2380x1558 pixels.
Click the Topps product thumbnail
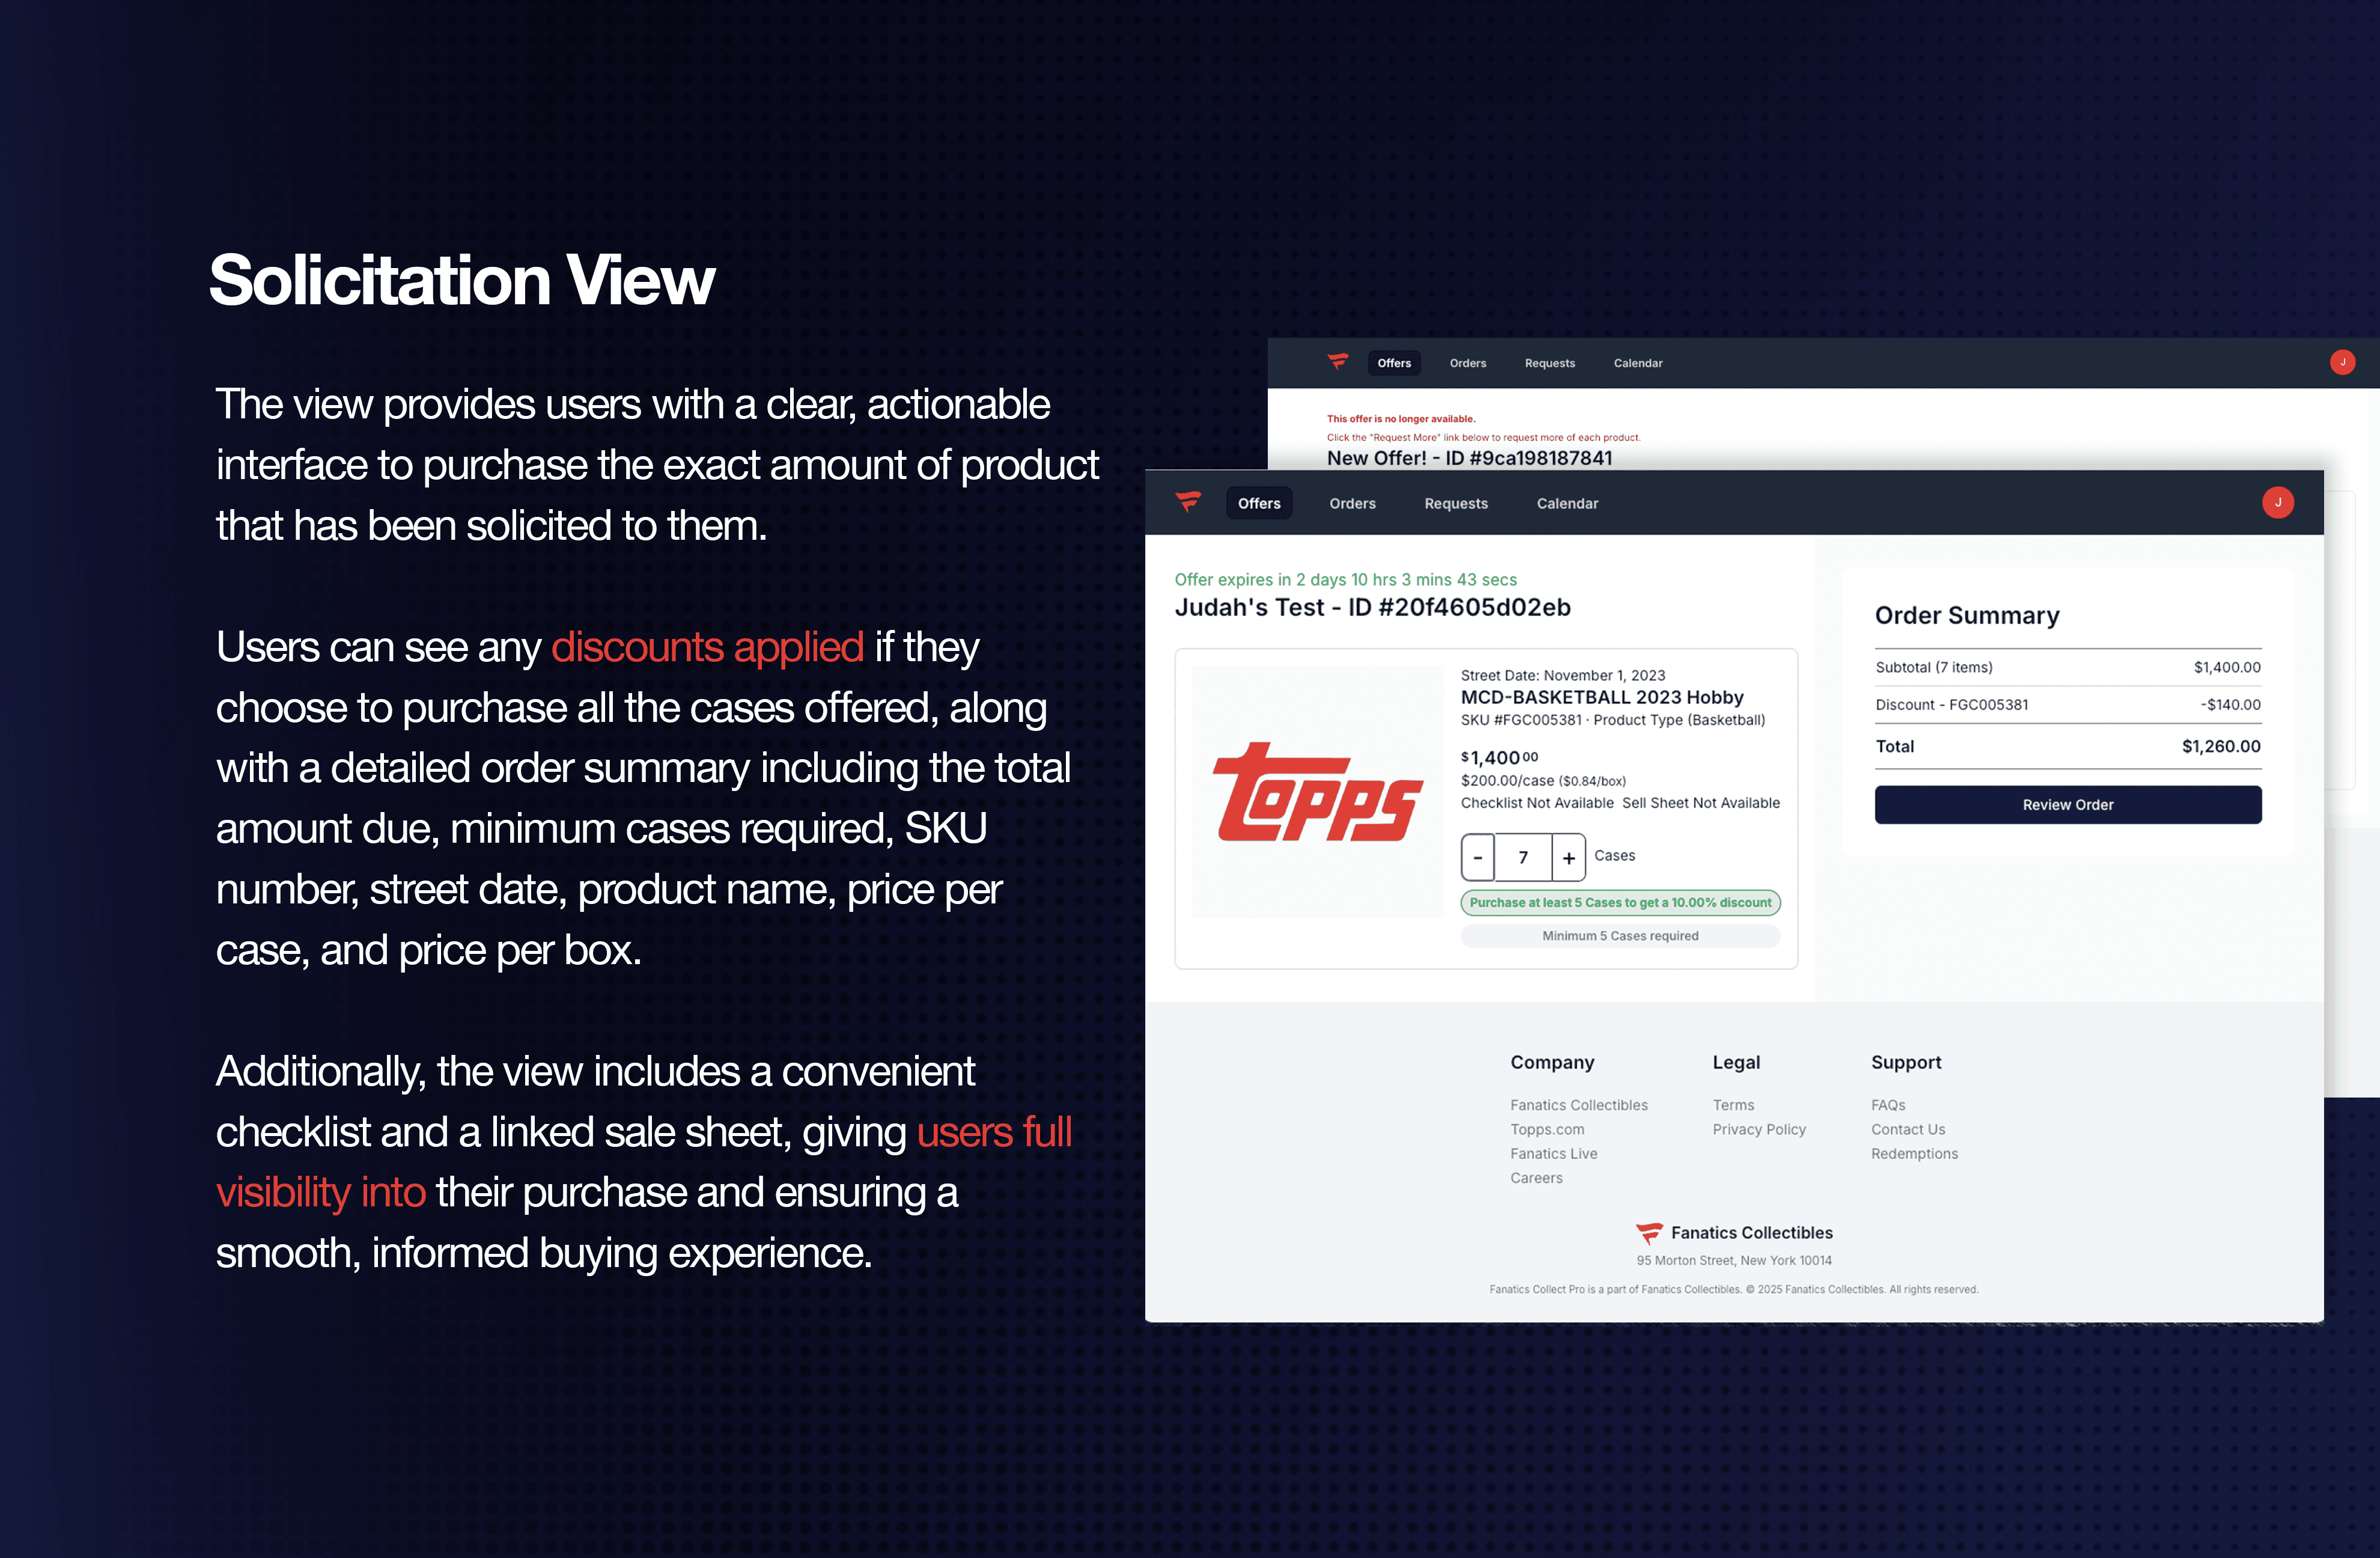1317,792
